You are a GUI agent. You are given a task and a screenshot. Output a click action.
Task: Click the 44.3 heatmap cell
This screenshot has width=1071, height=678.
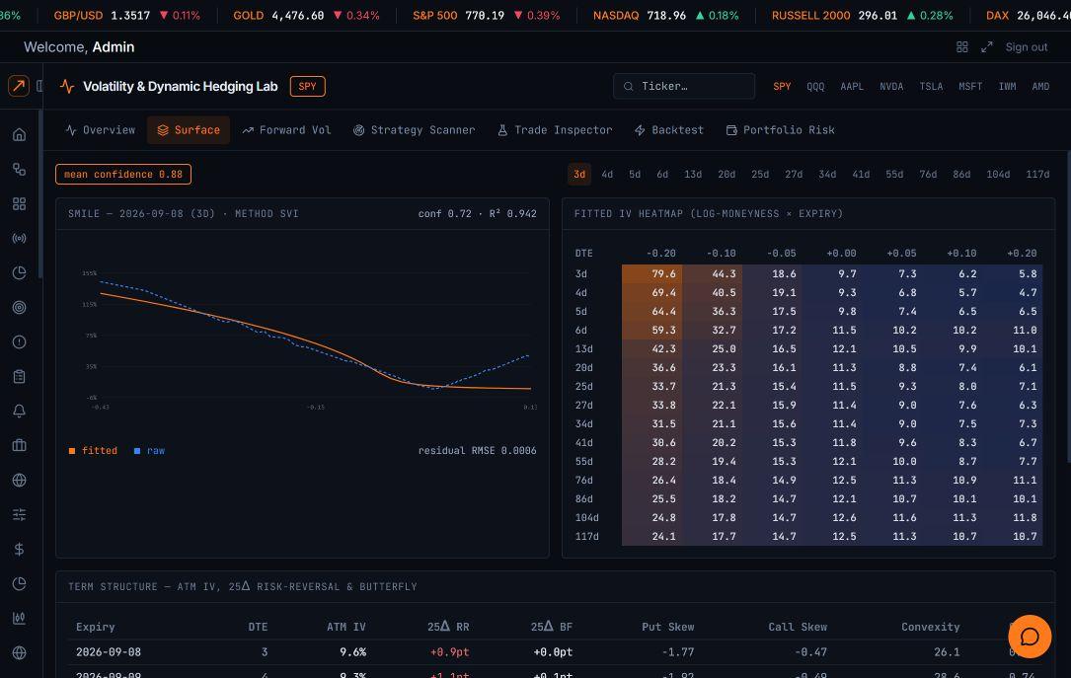coord(712,273)
